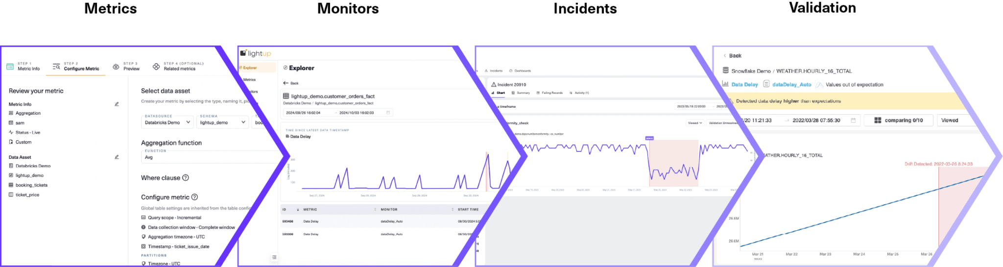Click the comparing 0/10 button
1003x267 pixels.
coord(899,120)
